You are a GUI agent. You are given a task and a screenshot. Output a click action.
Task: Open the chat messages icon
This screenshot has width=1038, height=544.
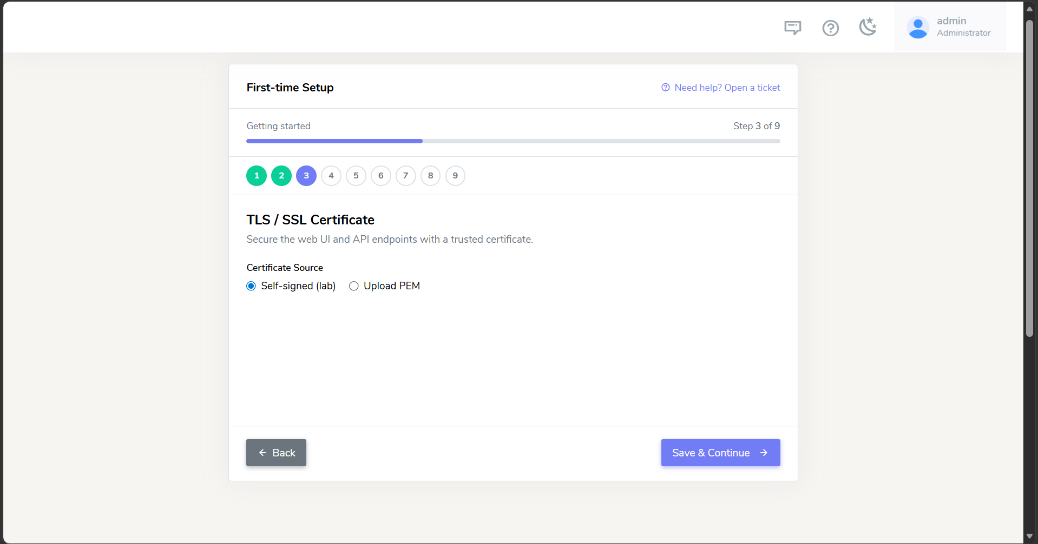point(793,28)
